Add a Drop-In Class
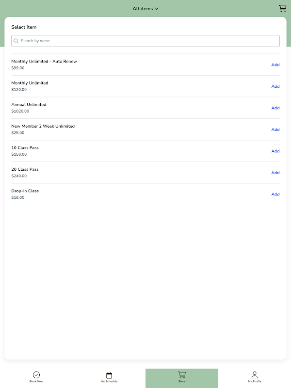This screenshot has height=388, width=291. click(275, 194)
